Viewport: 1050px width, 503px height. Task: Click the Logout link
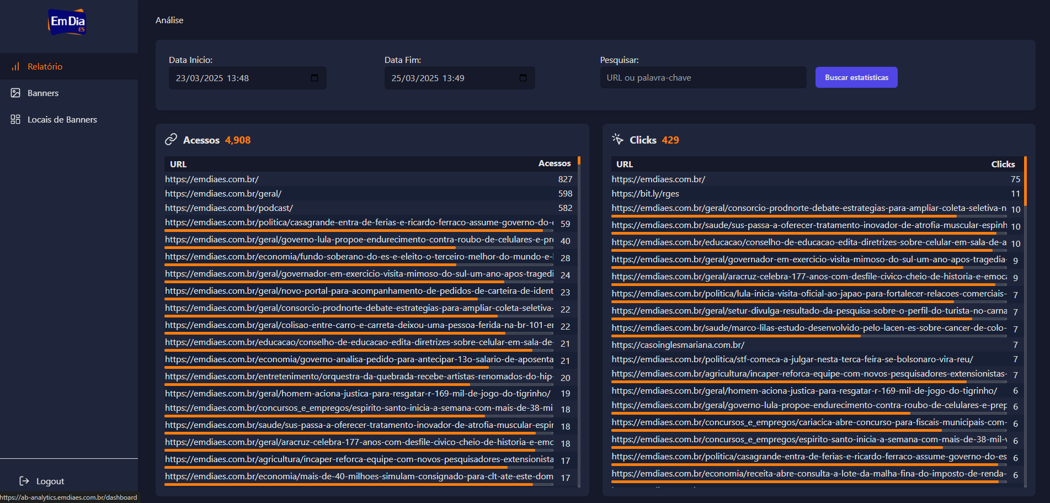tap(50, 481)
